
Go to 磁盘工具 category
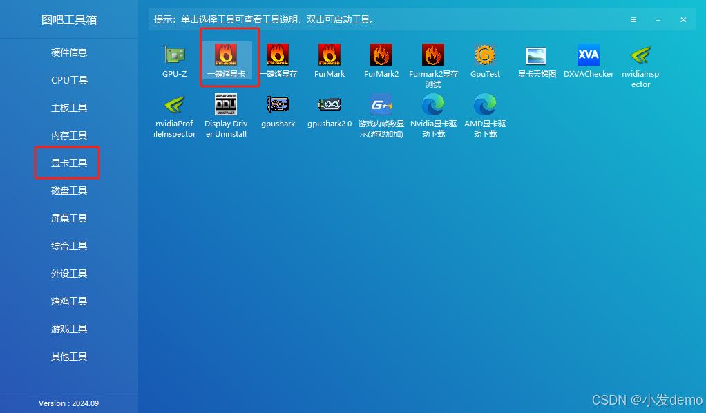click(69, 191)
